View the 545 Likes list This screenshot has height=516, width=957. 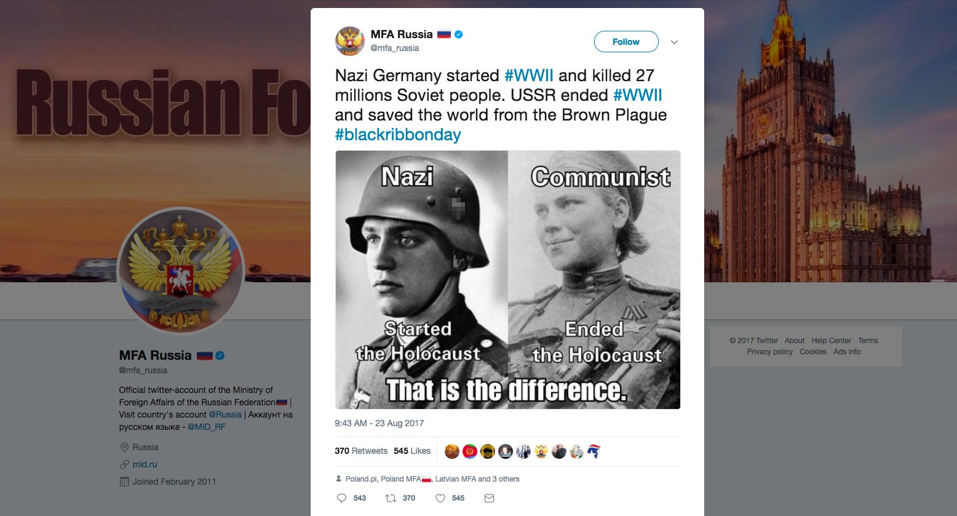point(412,451)
